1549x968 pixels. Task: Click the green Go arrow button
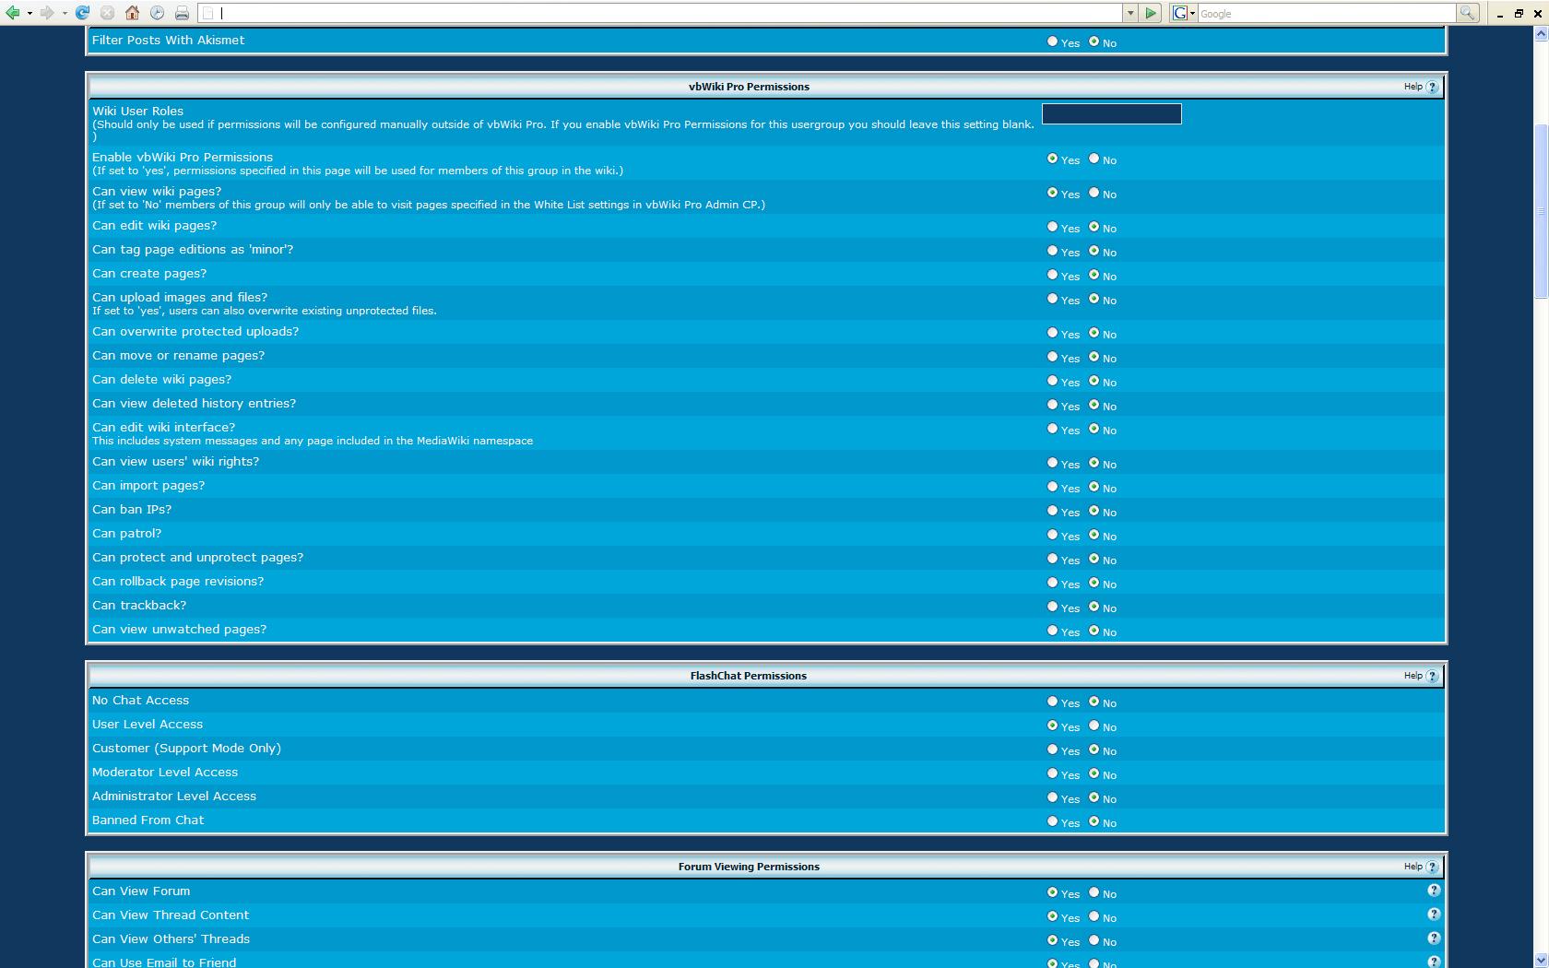click(1151, 13)
